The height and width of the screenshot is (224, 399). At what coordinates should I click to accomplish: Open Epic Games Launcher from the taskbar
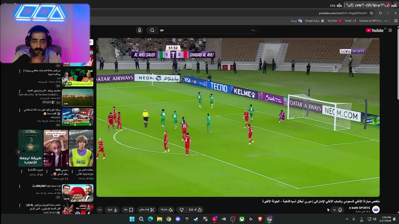pyautogui.click(x=187, y=219)
